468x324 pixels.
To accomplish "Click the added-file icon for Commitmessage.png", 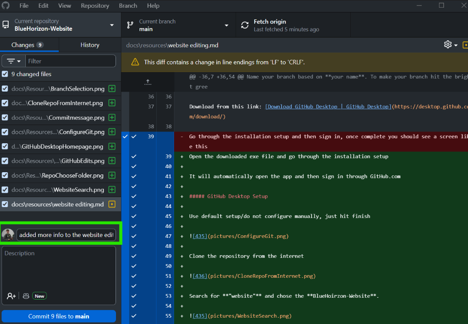I will click(112, 118).
